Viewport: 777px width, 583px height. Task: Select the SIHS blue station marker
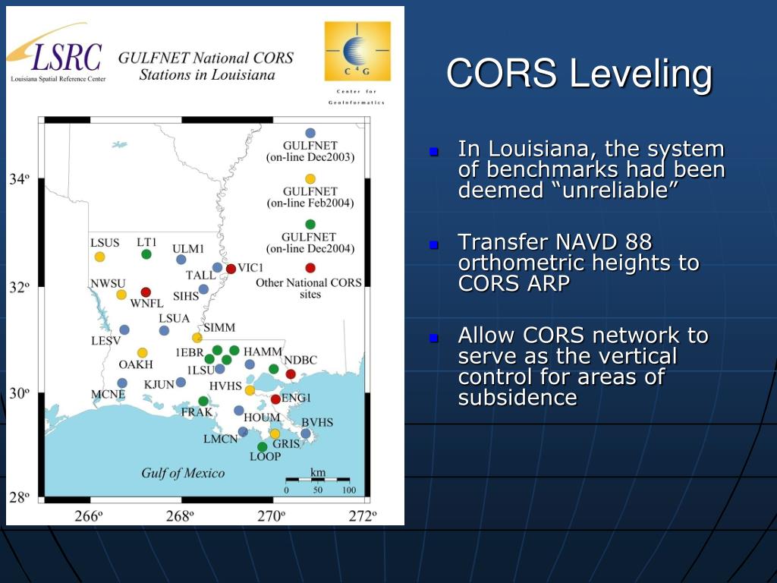point(203,289)
